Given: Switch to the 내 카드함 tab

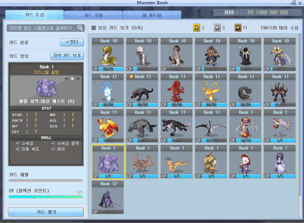Looking at the screenshot, I should click(x=152, y=15).
